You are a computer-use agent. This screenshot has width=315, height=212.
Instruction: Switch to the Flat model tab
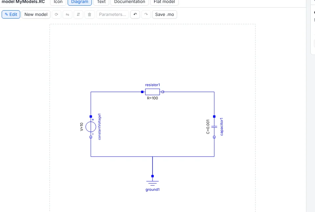pos(164,2)
